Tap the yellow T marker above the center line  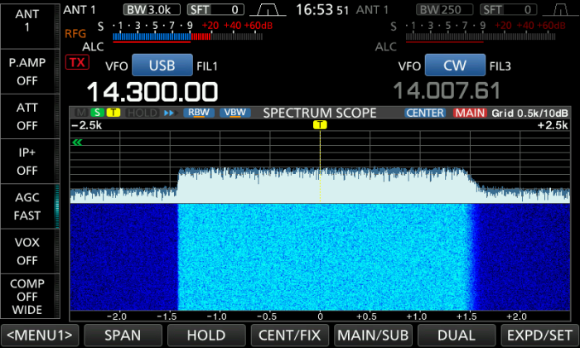320,124
